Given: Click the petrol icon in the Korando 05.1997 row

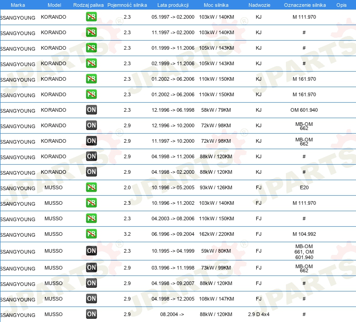Looking at the screenshot, I should 92,17.
